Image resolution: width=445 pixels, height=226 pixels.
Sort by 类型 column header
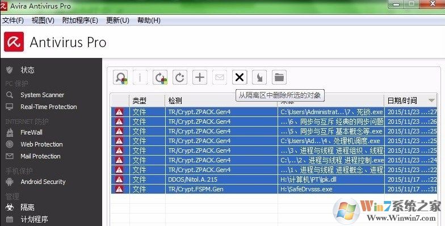tap(147, 101)
